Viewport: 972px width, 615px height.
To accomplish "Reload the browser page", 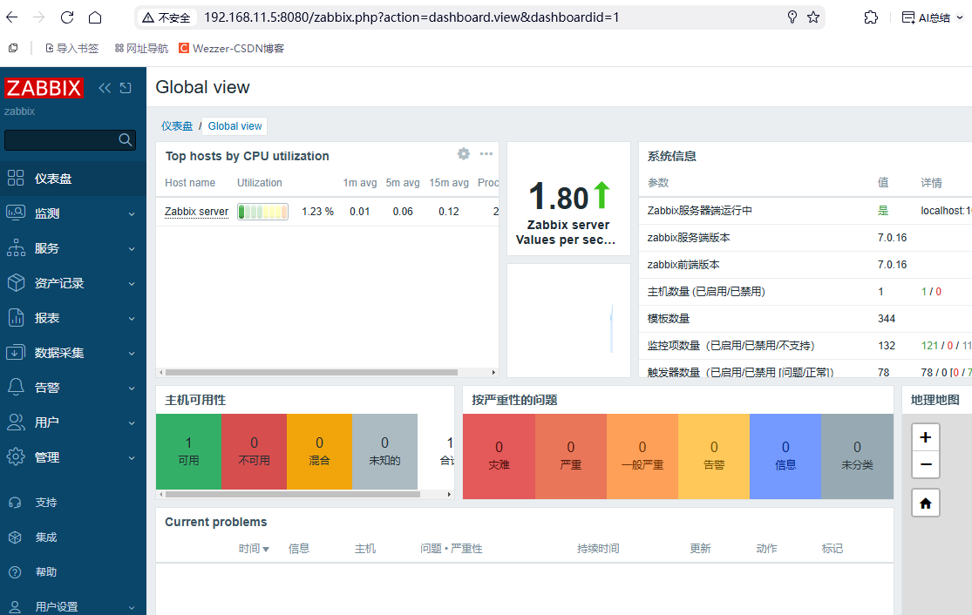I will click(x=67, y=17).
